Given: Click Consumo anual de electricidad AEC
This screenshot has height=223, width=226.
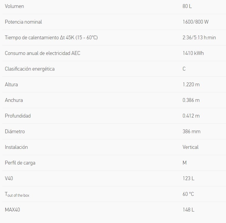Looking at the screenshot, I should coord(43,53).
